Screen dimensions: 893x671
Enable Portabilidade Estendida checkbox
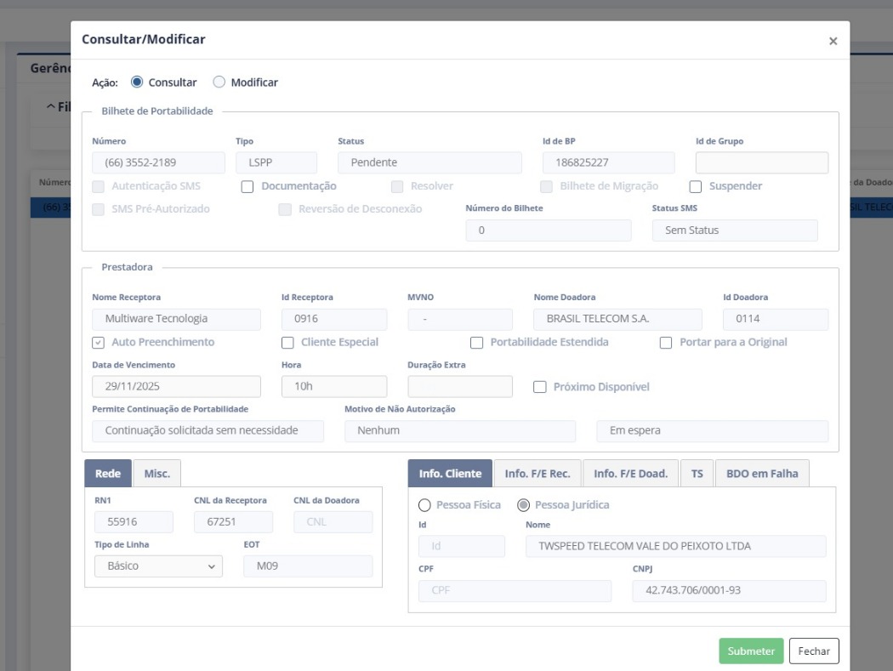point(477,342)
